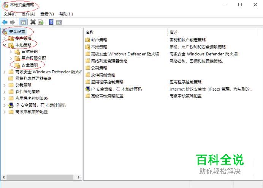Viewport: 263px width, 188px height.
Task: Click the 网络列表管理器策略 folder icon in the list
Action: (88, 61)
